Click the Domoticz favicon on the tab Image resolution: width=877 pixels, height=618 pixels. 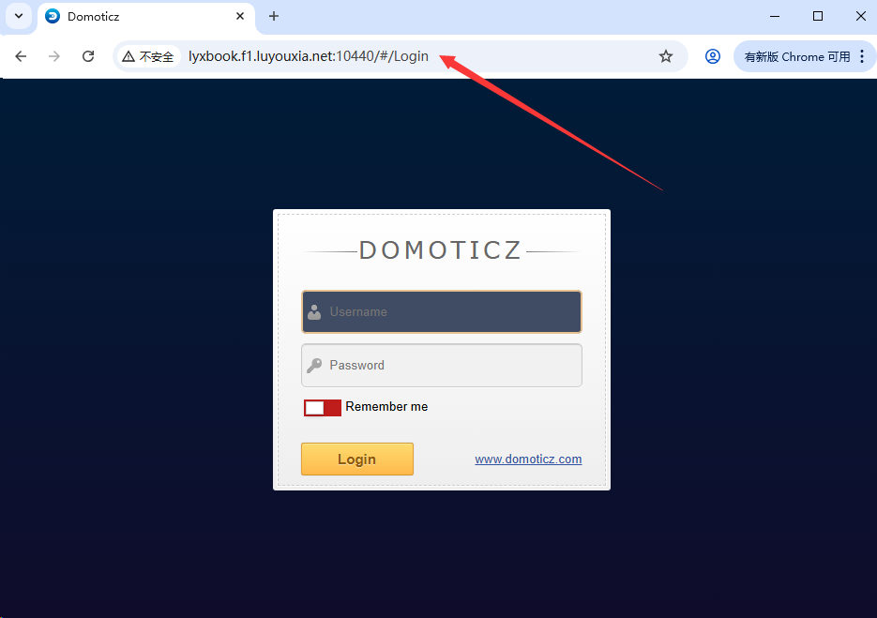53,16
